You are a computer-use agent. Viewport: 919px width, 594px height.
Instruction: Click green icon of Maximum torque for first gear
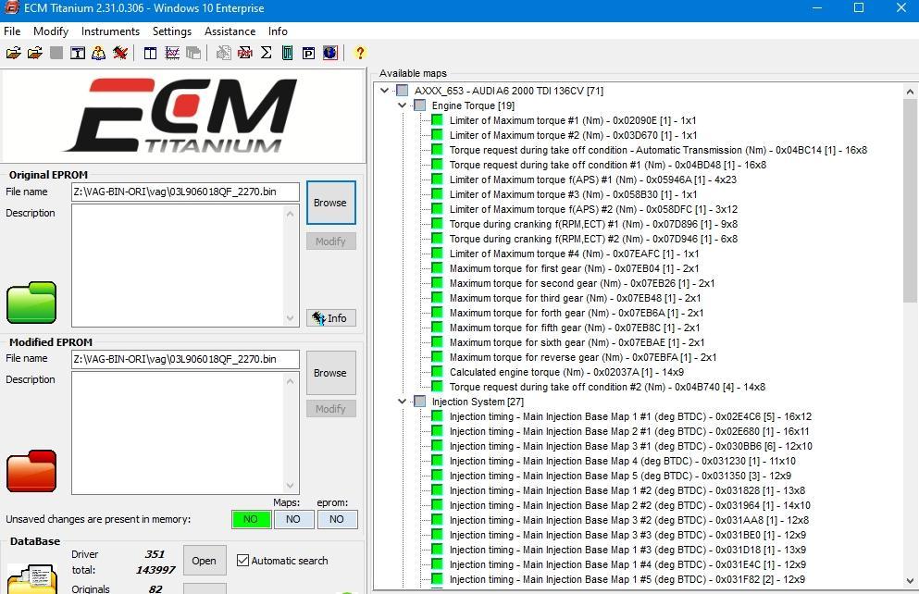click(437, 267)
